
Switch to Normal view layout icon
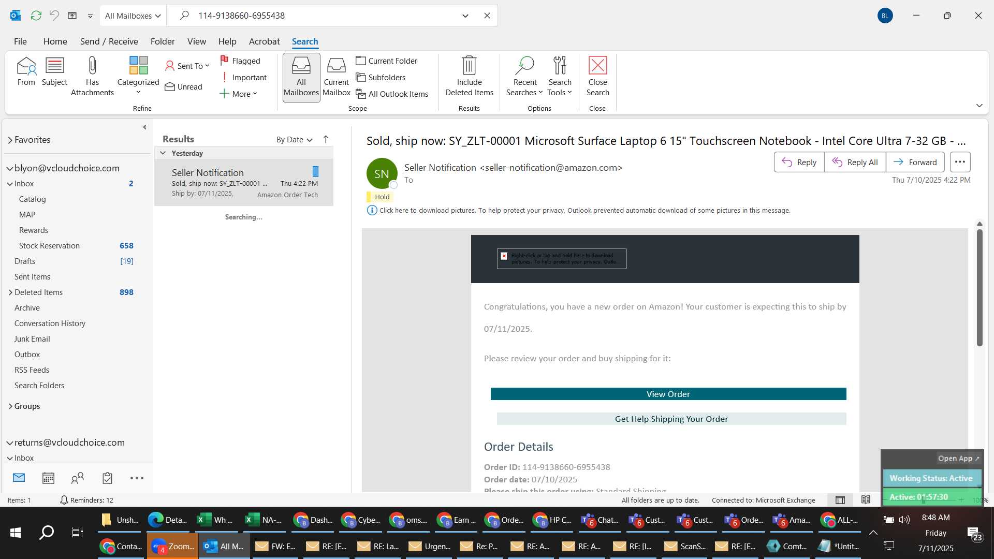click(840, 500)
